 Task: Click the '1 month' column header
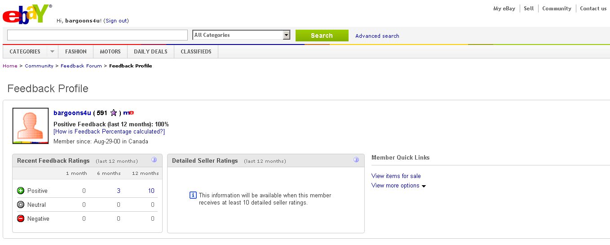76,173
